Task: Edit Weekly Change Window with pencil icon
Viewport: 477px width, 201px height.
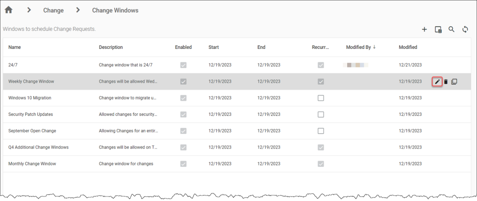Action: pyautogui.click(x=437, y=82)
